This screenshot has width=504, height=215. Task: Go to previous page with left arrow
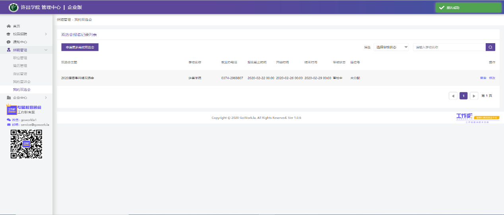pos(453,96)
